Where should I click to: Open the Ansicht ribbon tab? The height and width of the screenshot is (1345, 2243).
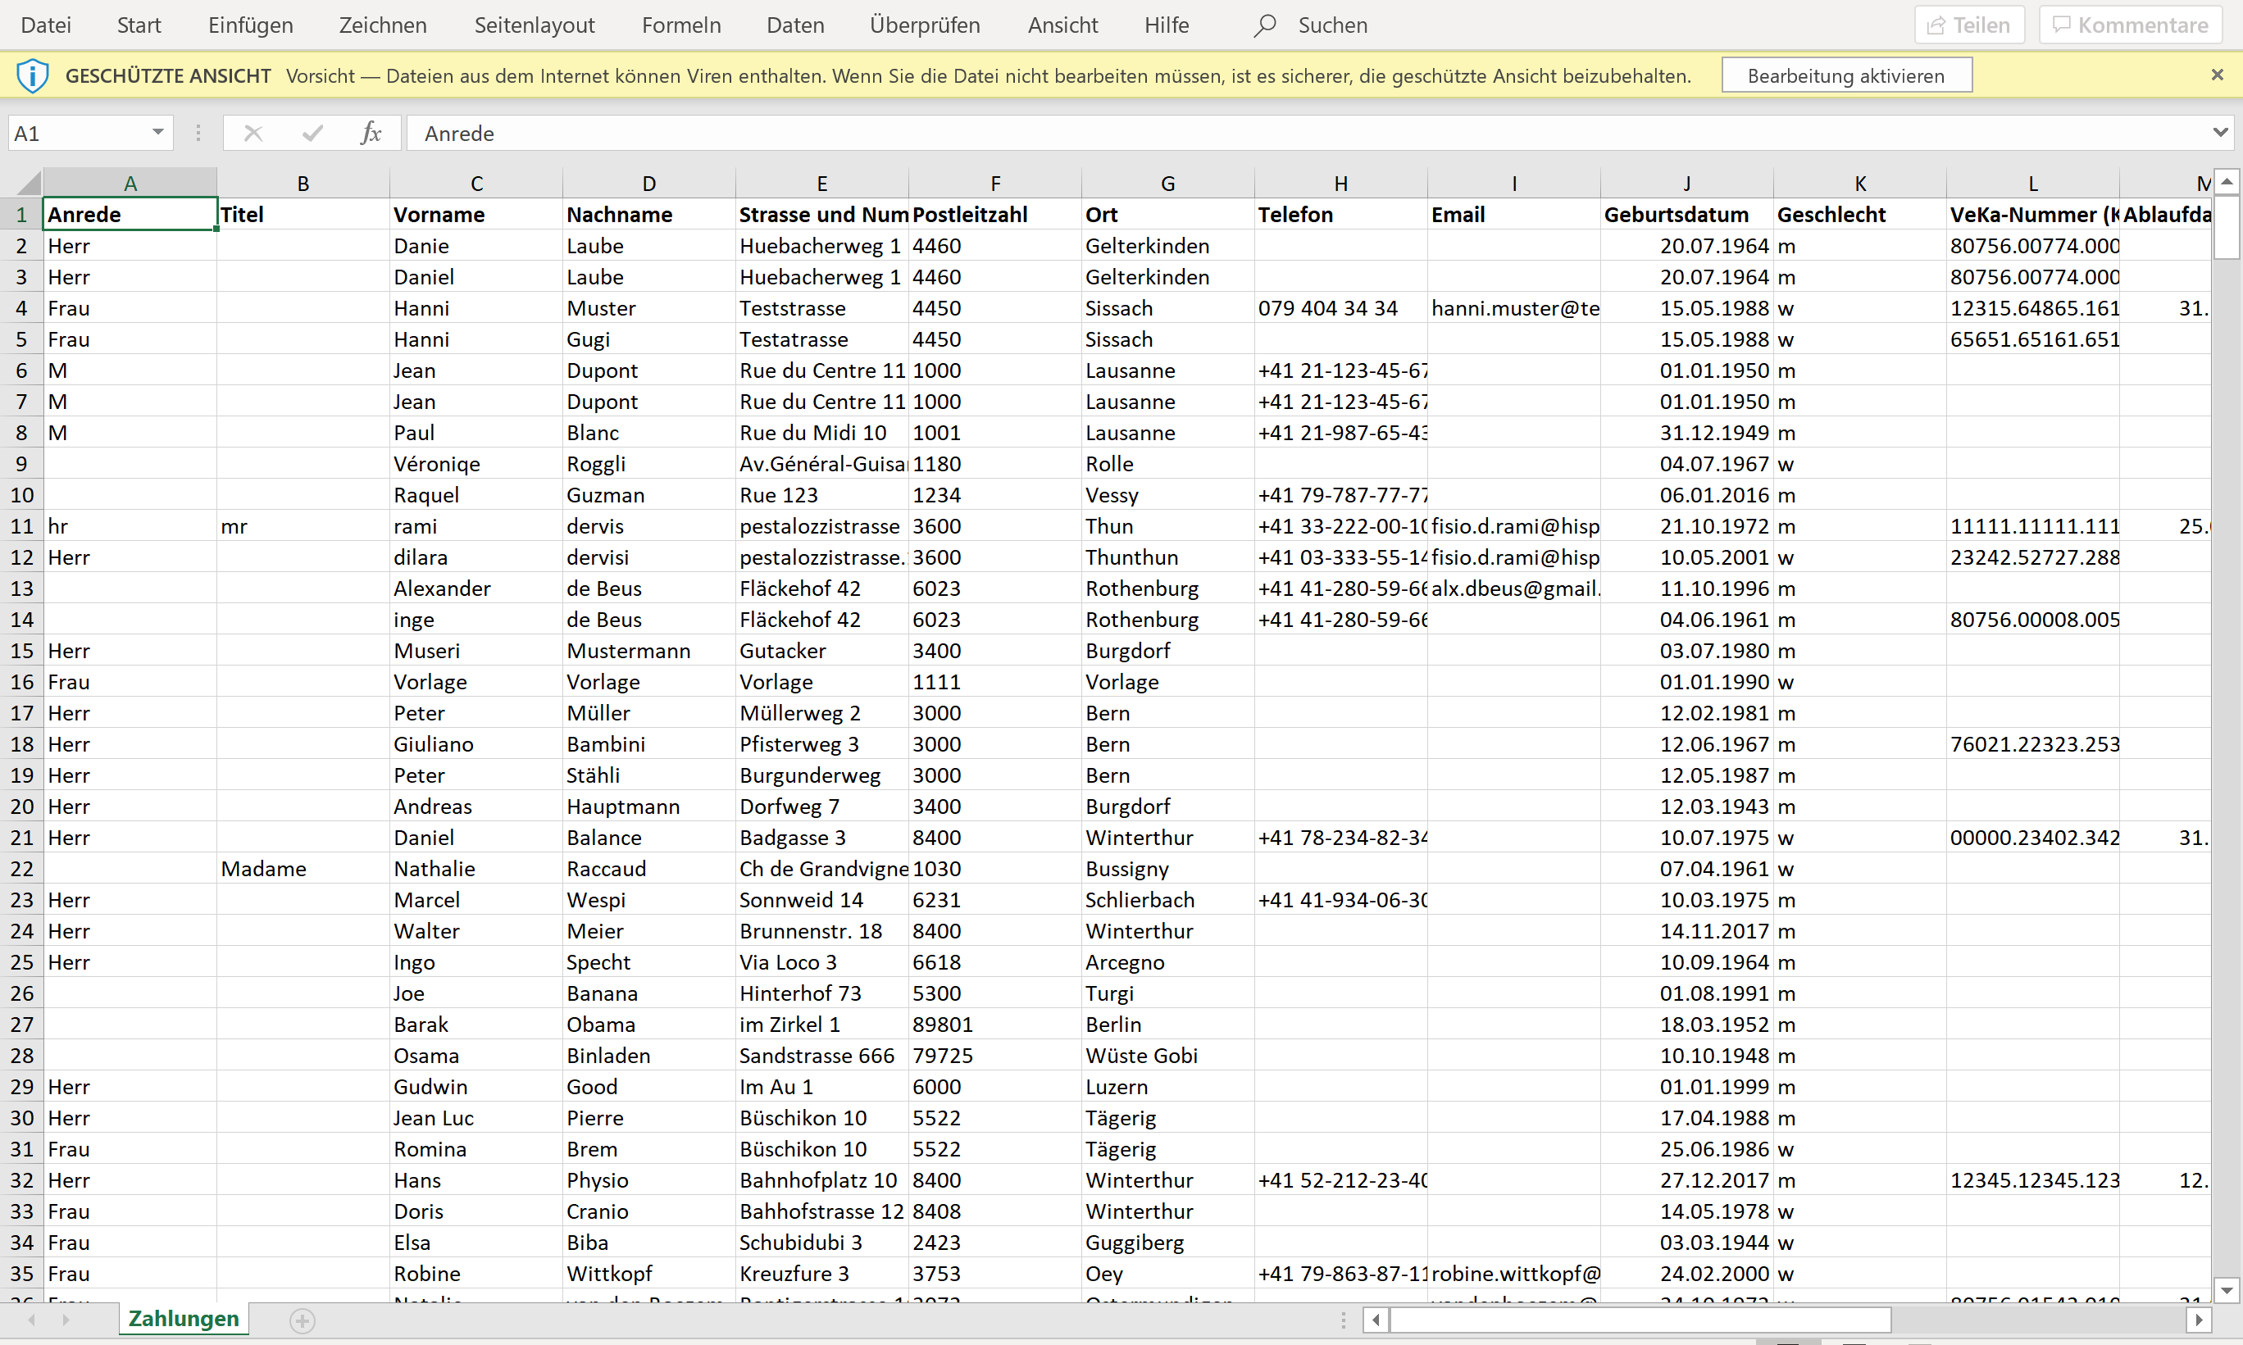pyautogui.click(x=1063, y=25)
